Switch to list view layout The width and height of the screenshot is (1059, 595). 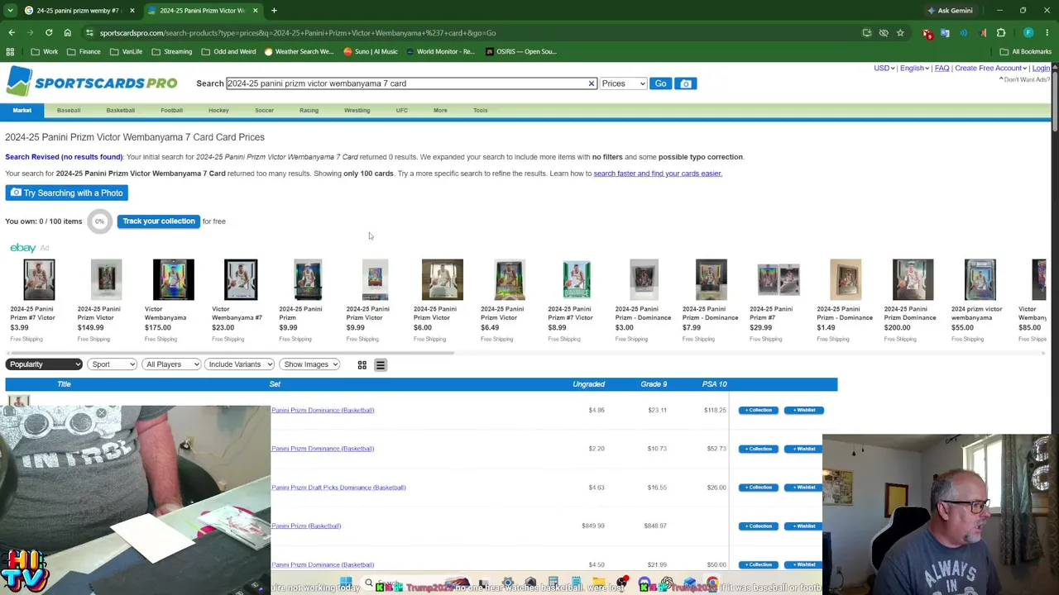pos(381,364)
